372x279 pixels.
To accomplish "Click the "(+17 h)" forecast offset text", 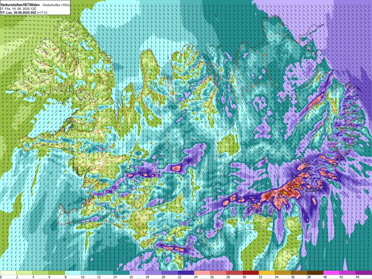I will [x=42, y=12].
